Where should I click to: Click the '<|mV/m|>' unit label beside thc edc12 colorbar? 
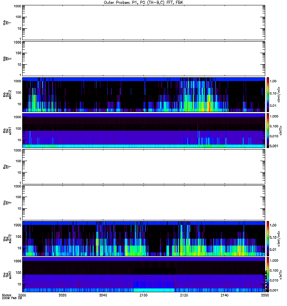click(x=279, y=239)
